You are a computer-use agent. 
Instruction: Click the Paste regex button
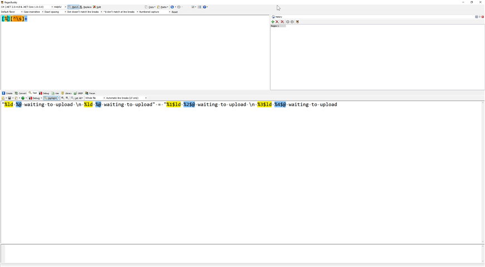[x=163, y=7]
